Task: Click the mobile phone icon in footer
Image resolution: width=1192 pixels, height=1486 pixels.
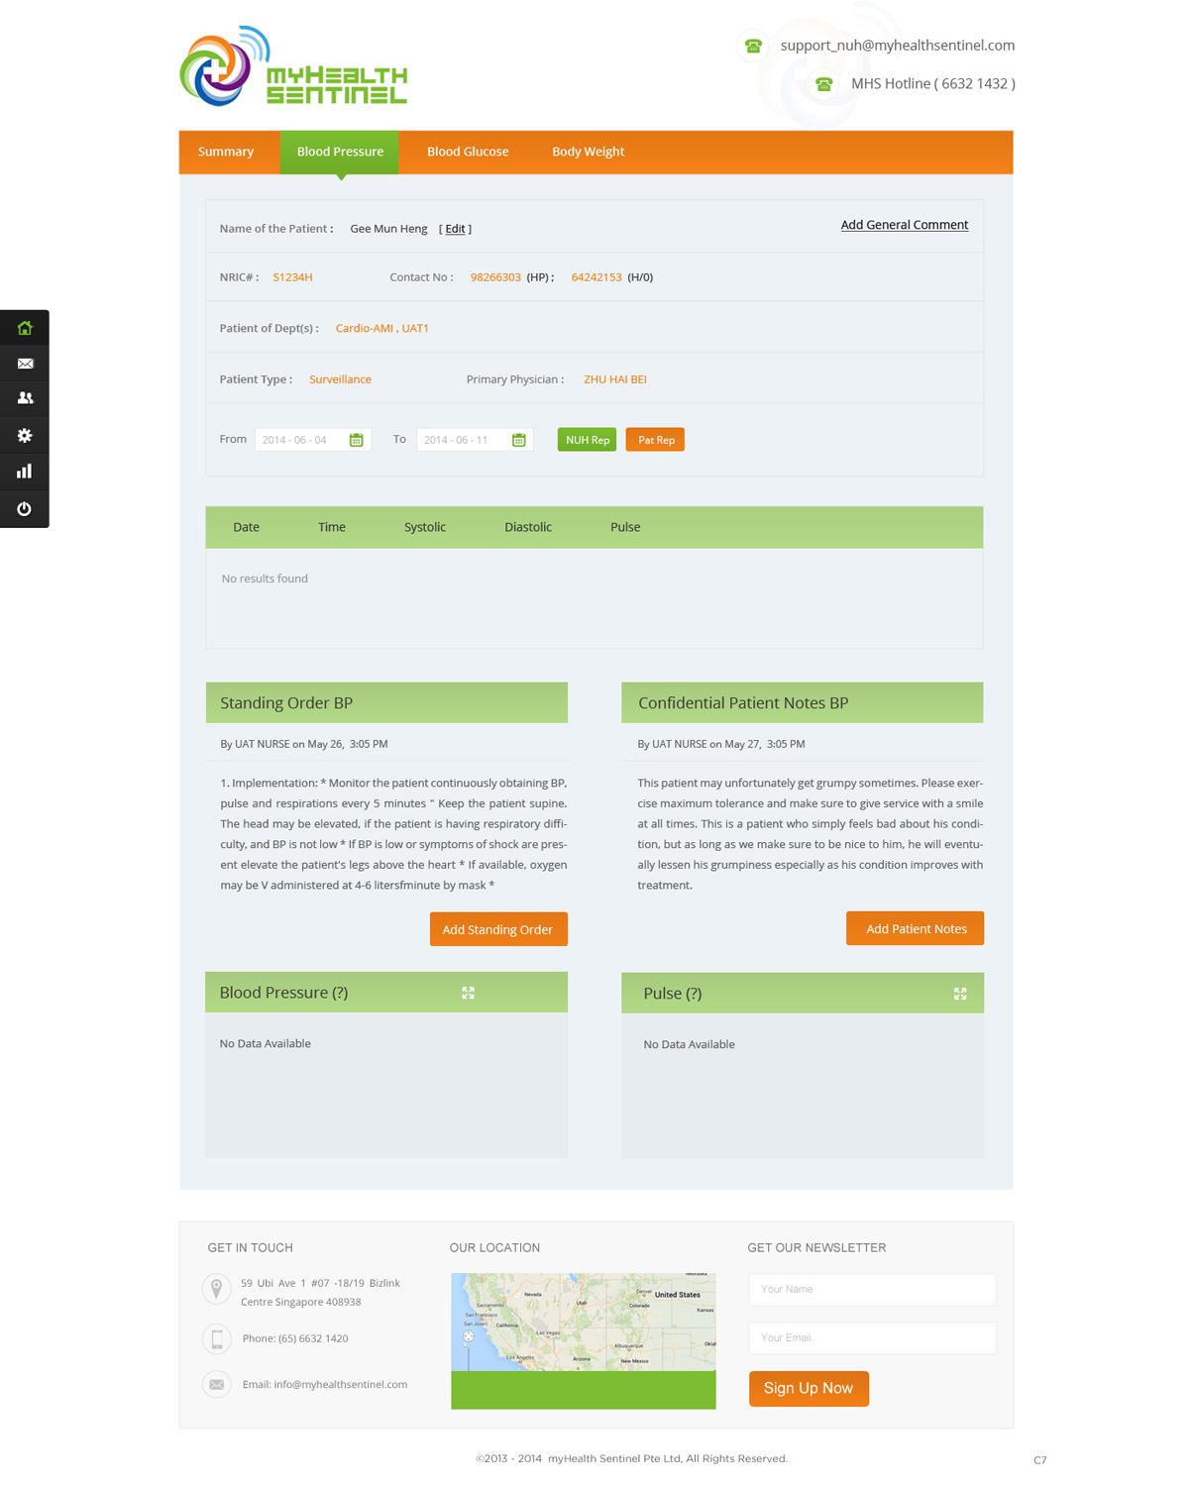Action: pyautogui.click(x=216, y=1339)
